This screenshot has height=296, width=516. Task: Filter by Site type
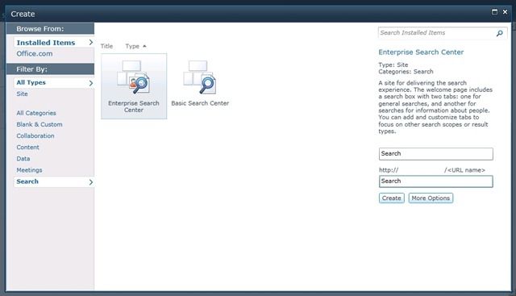(22, 94)
